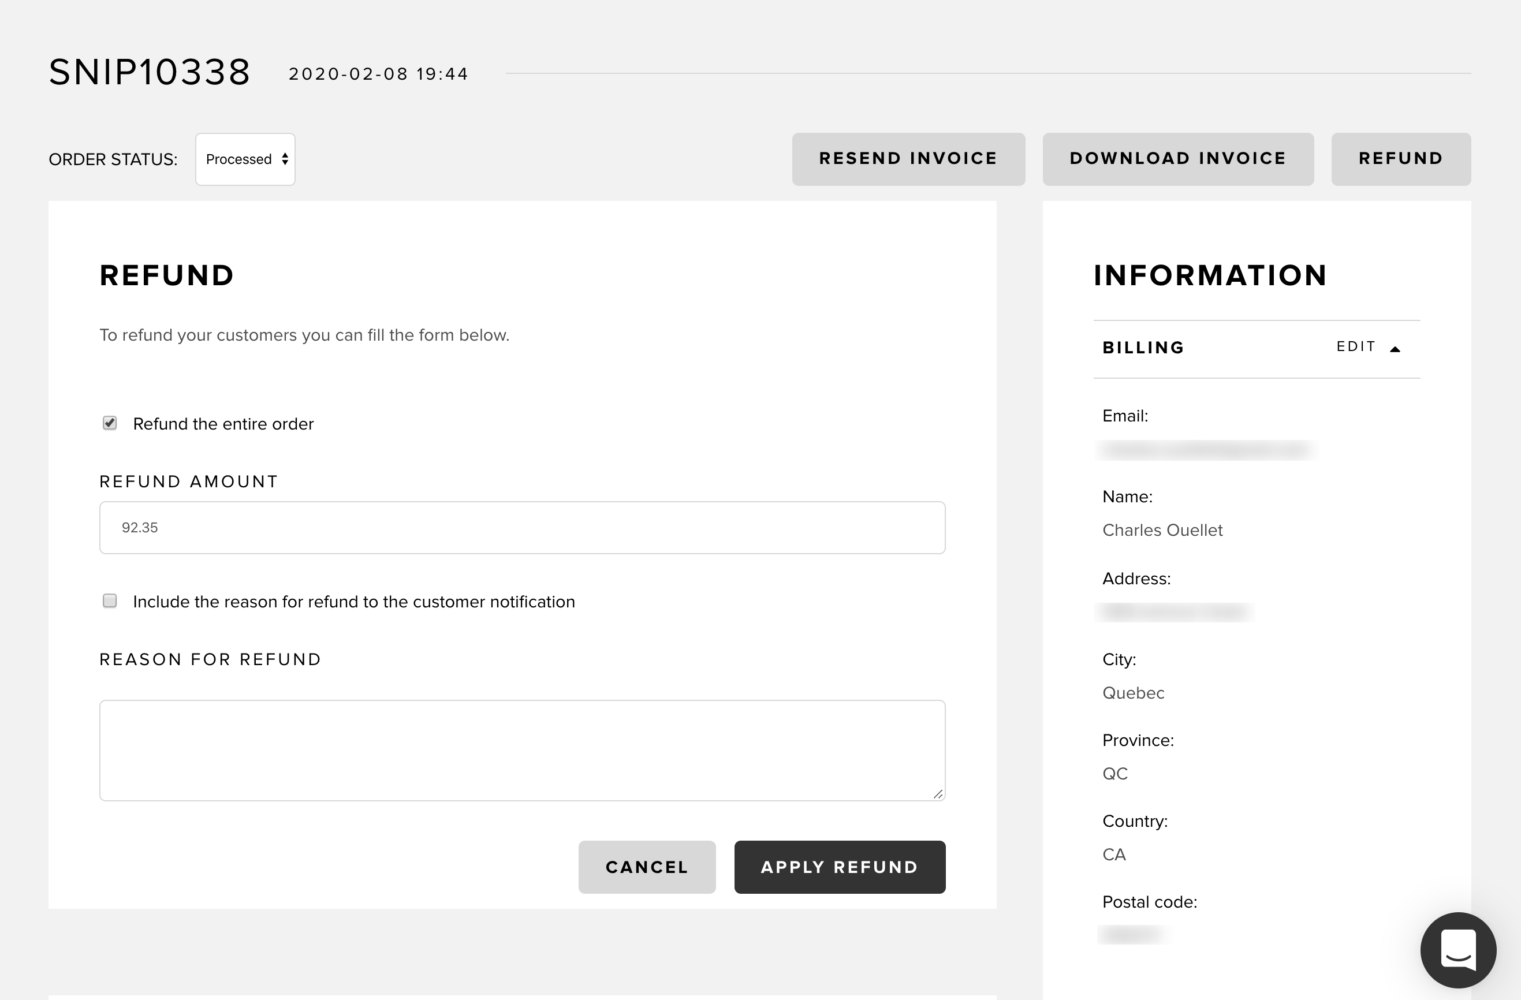Uncheck Refund the entire order checkbox
The width and height of the screenshot is (1521, 1000).
pyautogui.click(x=110, y=423)
